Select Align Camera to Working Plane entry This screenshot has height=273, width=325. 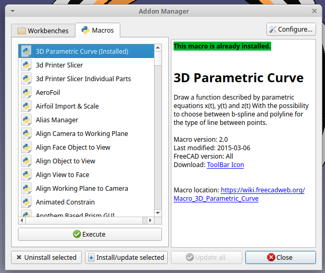(82, 134)
